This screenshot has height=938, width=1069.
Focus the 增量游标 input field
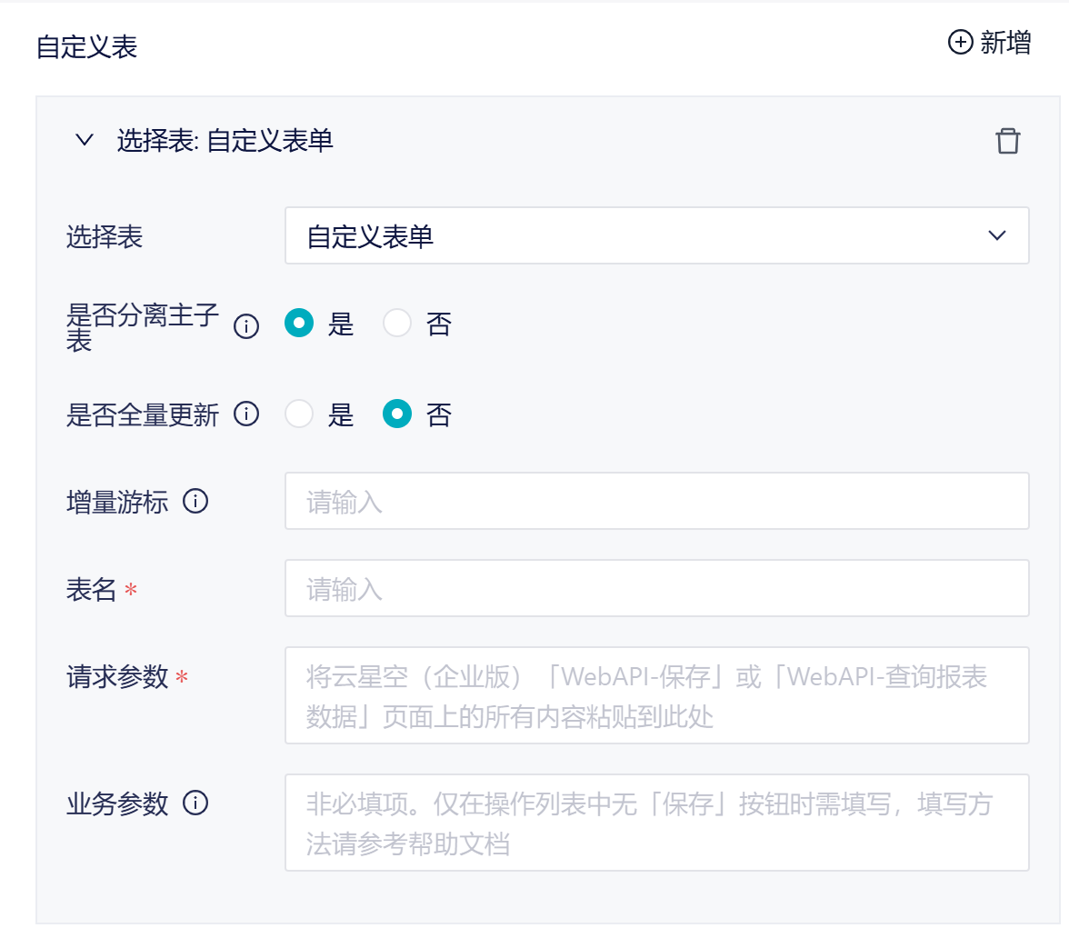pyautogui.click(x=656, y=501)
